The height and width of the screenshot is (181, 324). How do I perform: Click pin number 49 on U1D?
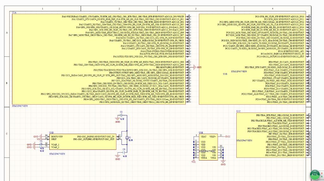46,143
